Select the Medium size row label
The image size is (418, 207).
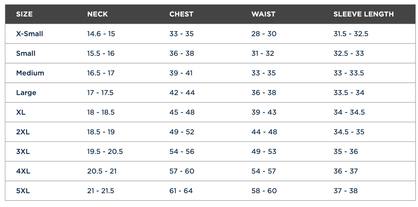click(30, 73)
